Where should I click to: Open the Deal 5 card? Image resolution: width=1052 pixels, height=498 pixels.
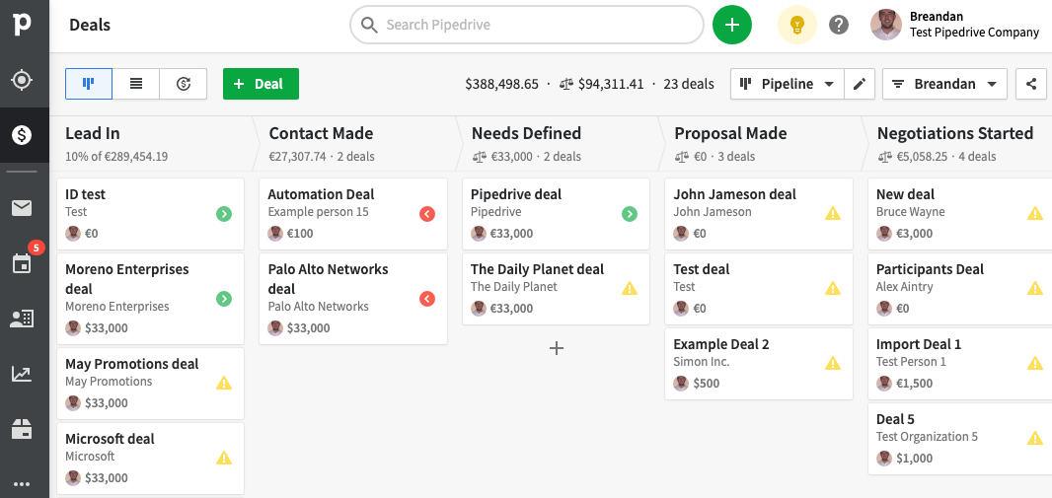tap(960, 439)
